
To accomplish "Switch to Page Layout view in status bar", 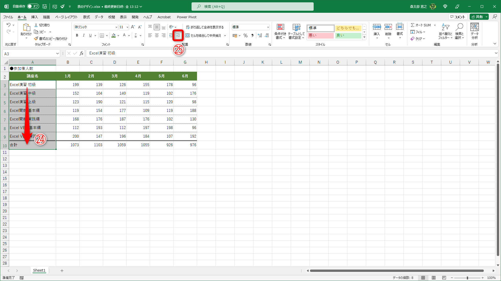I will [434, 278].
